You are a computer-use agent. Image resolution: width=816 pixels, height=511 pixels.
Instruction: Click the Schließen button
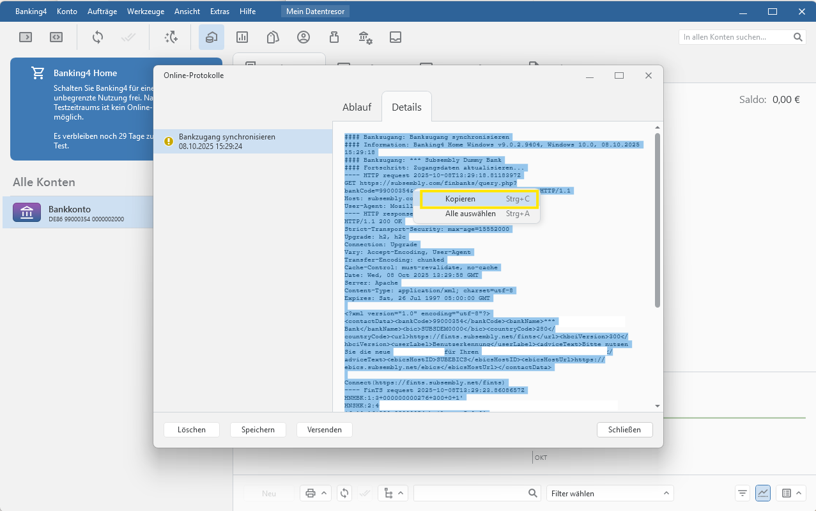[625, 430]
